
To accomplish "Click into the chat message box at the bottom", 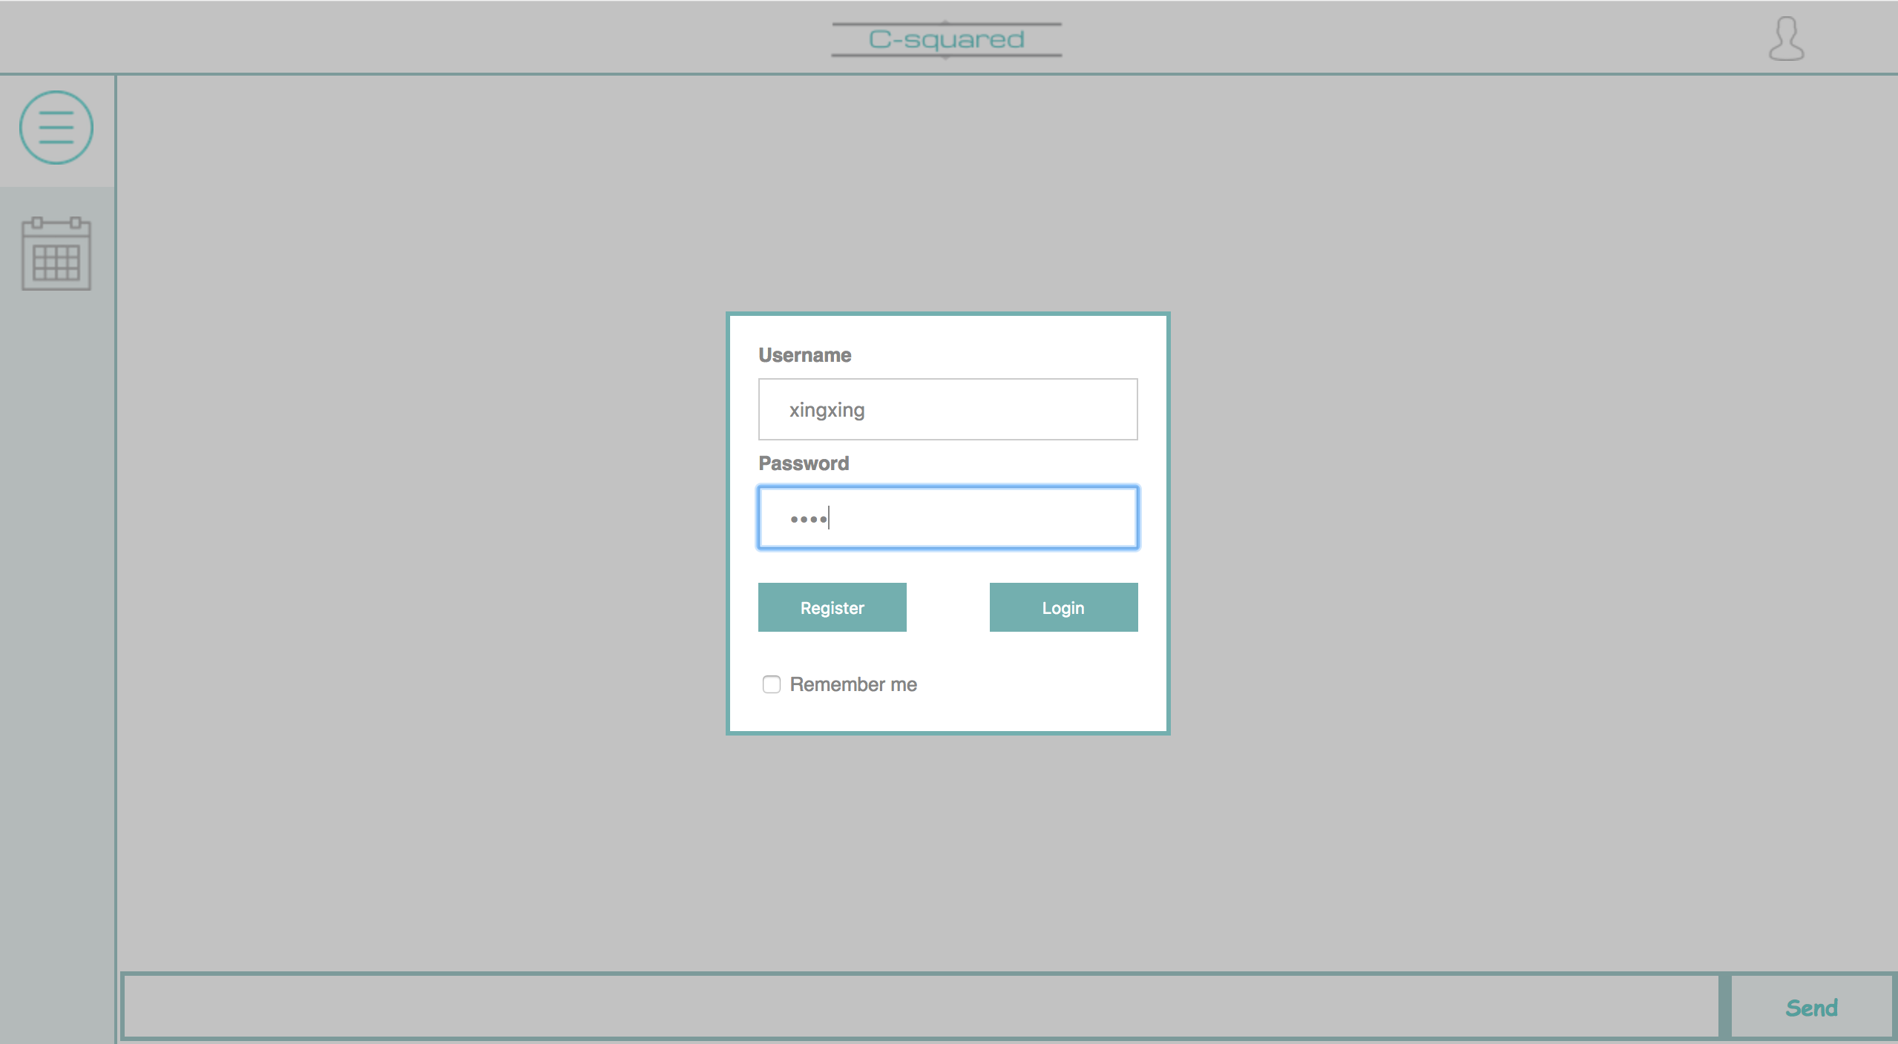I will click(920, 1007).
